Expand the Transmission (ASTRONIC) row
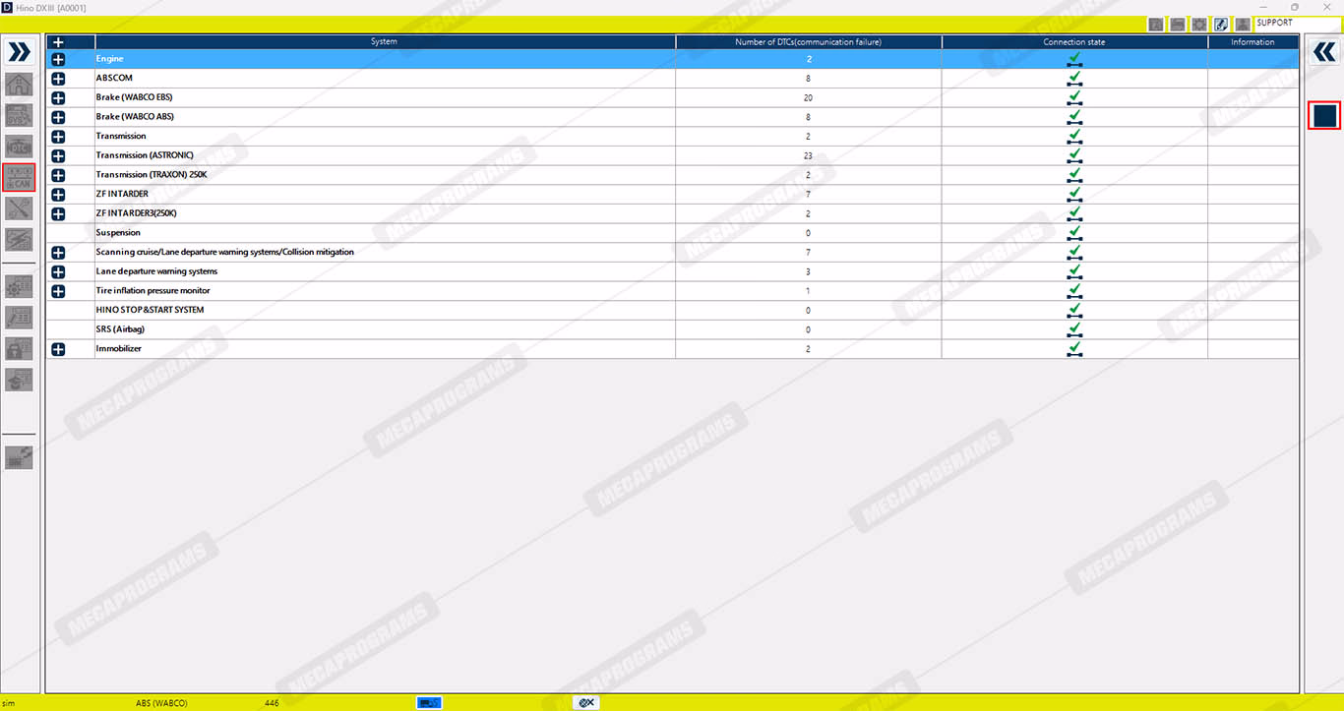The width and height of the screenshot is (1344, 711). tap(58, 156)
